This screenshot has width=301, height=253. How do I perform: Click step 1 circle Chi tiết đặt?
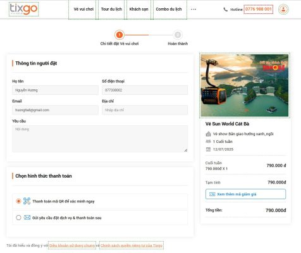120,35
